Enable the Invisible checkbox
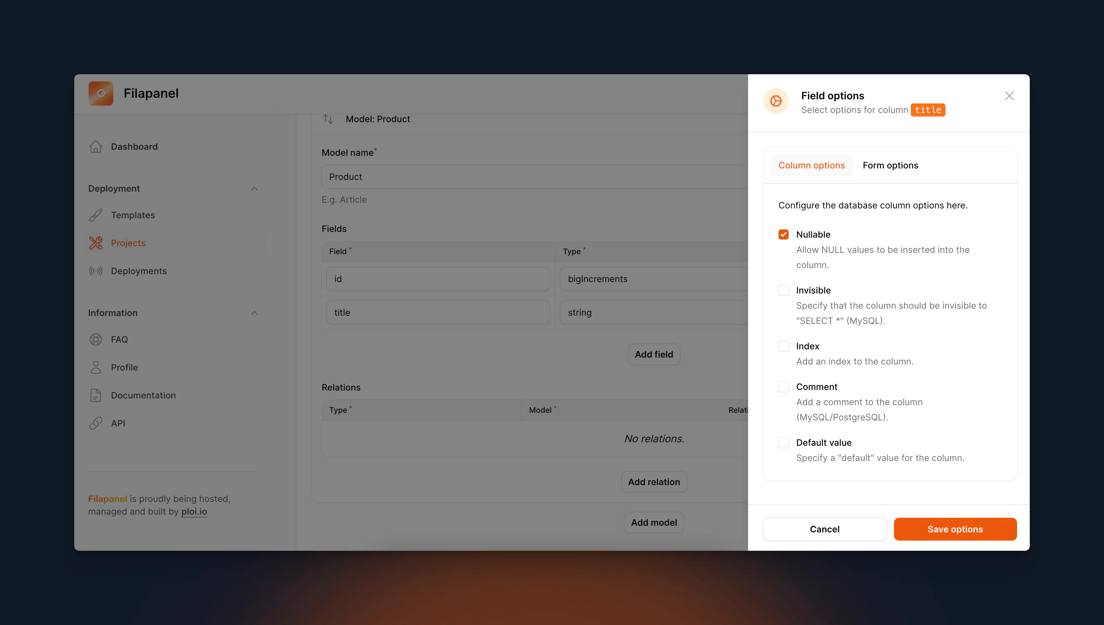Viewport: 1104px width, 625px height. tap(784, 290)
